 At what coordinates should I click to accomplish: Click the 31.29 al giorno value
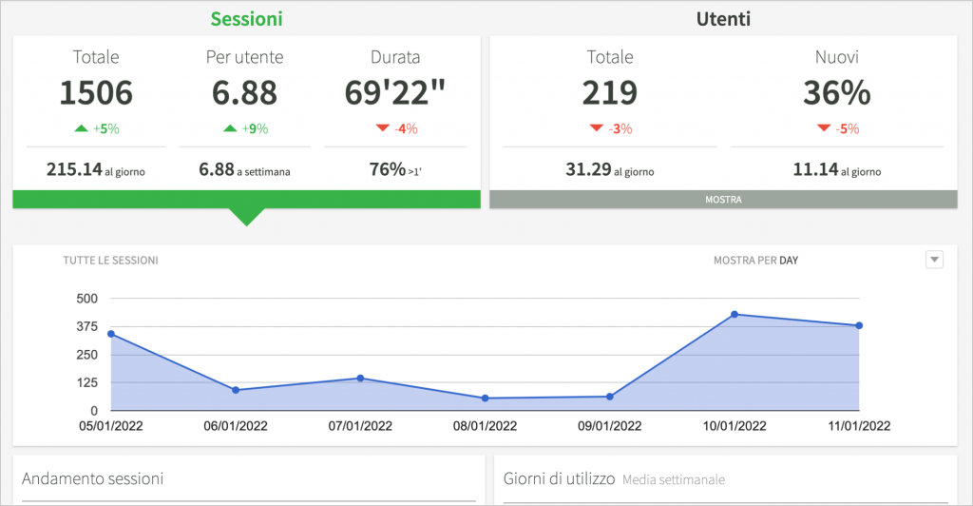click(610, 169)
